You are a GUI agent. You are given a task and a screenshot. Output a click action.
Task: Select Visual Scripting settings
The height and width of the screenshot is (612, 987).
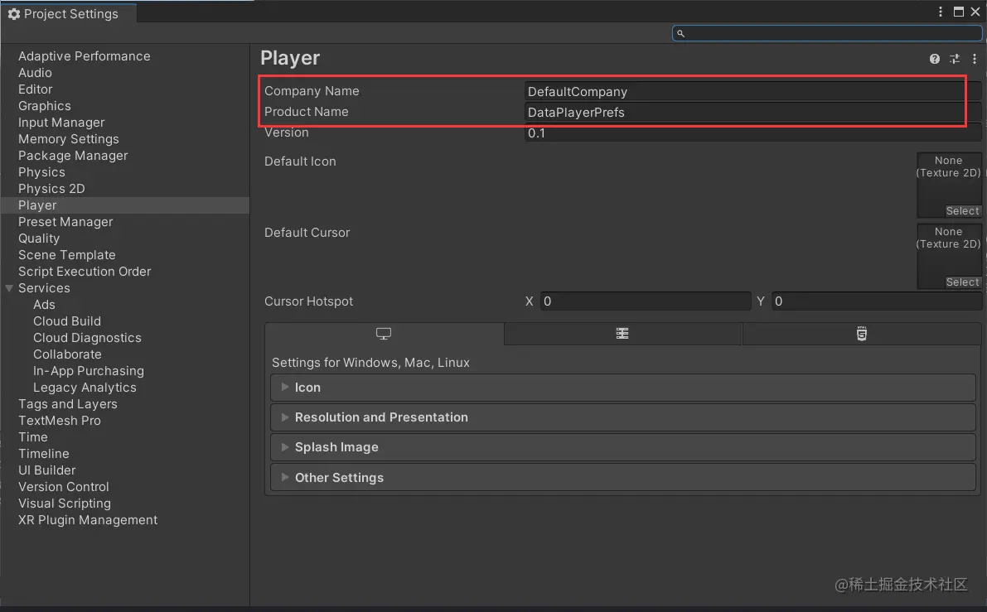pyautogui.click(x=65, y=504)
